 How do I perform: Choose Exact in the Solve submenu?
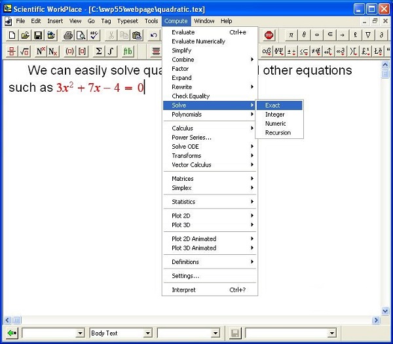280,105
